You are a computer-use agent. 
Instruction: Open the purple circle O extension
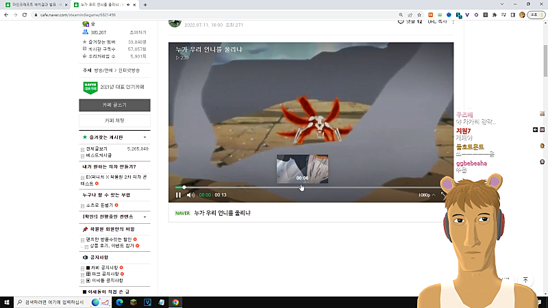click(x=476, y=14)
